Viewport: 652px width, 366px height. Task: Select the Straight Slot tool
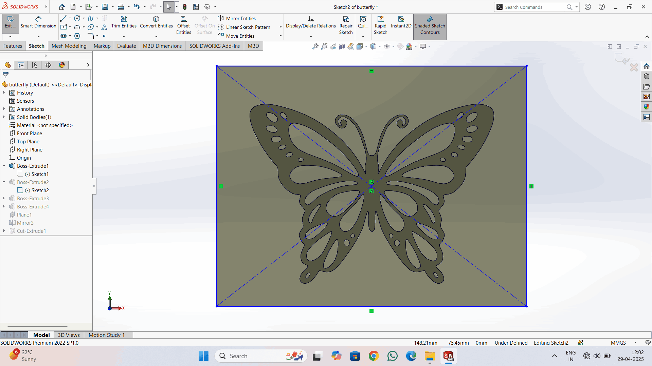click(x=63, y=36)
